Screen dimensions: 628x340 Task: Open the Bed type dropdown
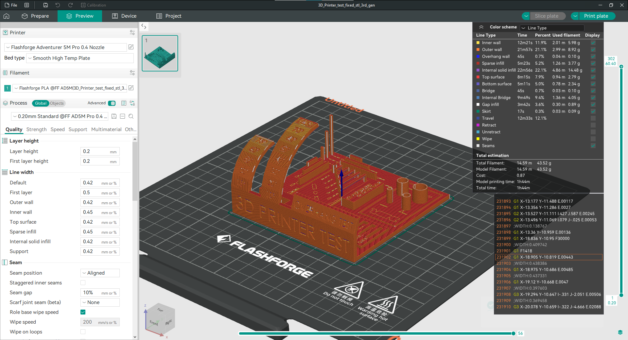80,58
